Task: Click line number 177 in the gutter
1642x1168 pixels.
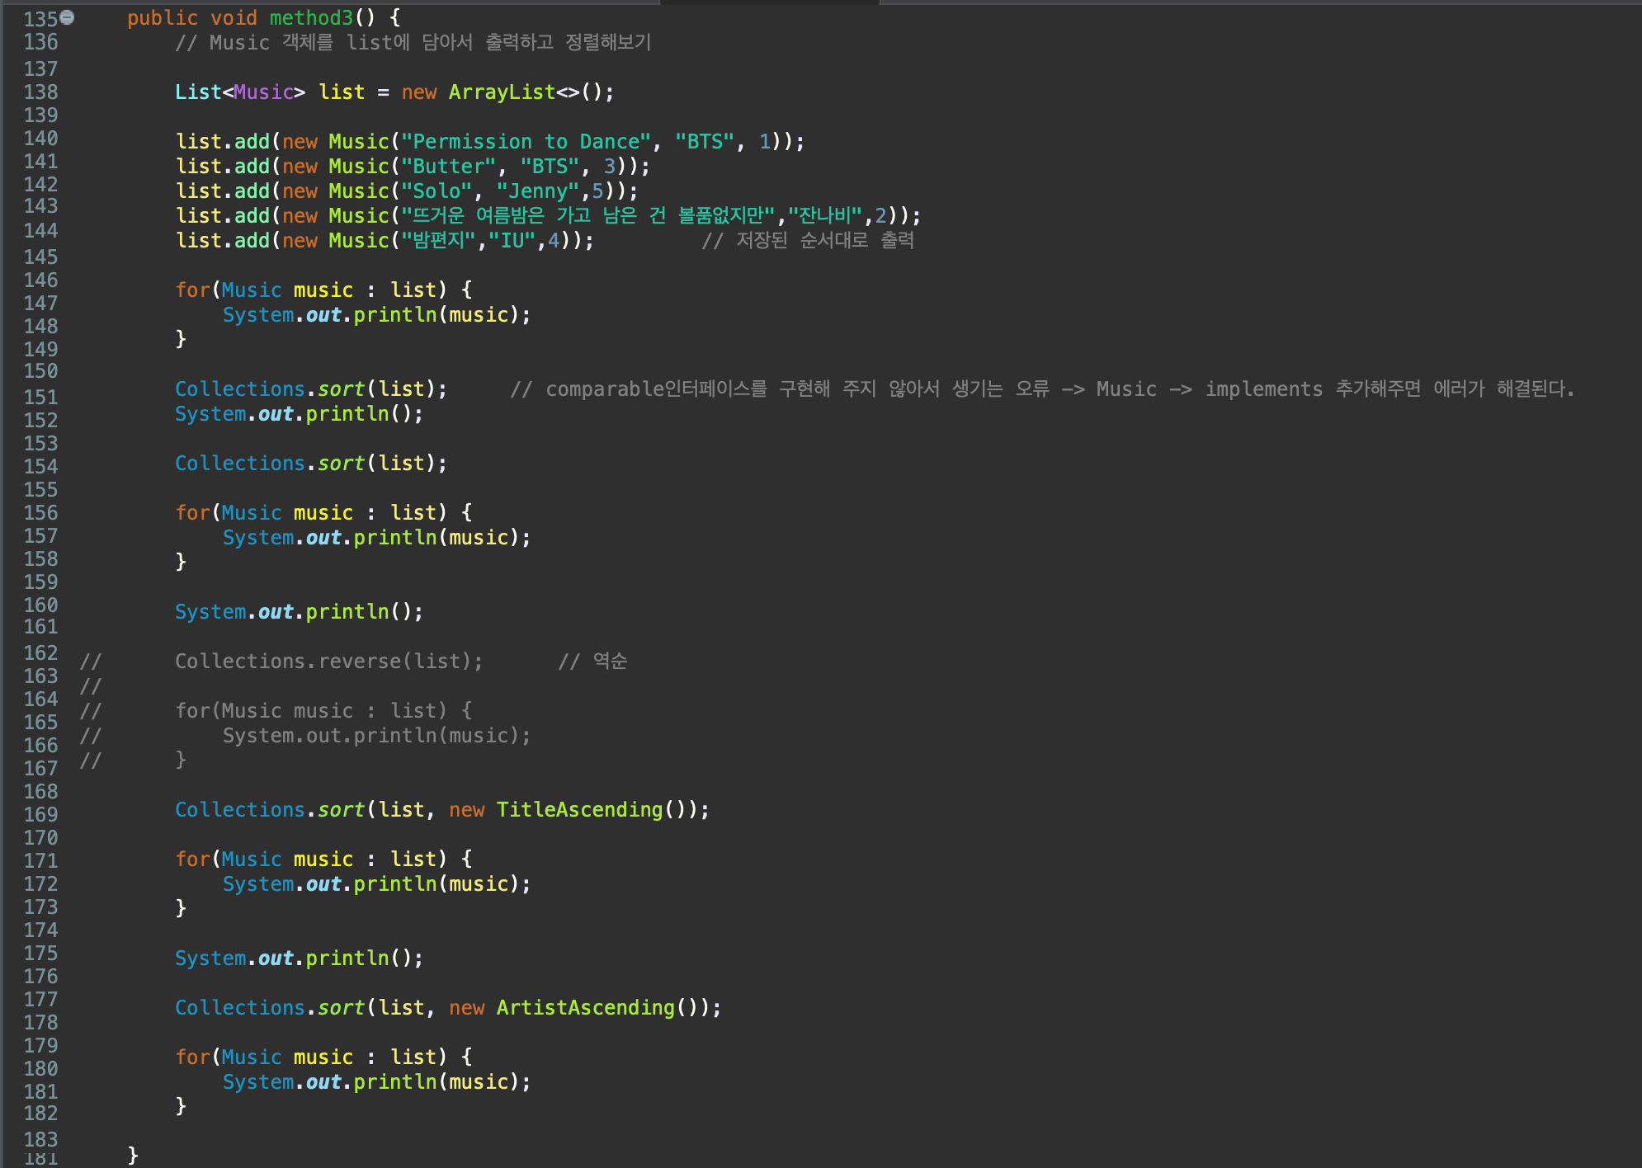Action: point(40,999)
